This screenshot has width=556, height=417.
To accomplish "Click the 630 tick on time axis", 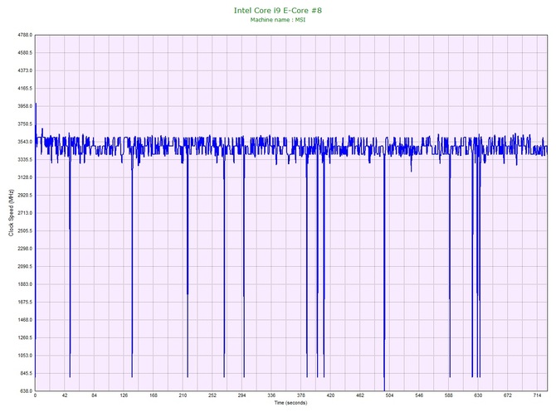I will pos(478,395).
